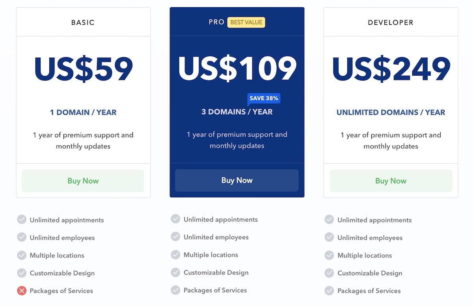This screenshot has width=473, height=306.
Task: Click the Pro checkmark icon for Unlimited employees
Action: click(x=175, y=237)
